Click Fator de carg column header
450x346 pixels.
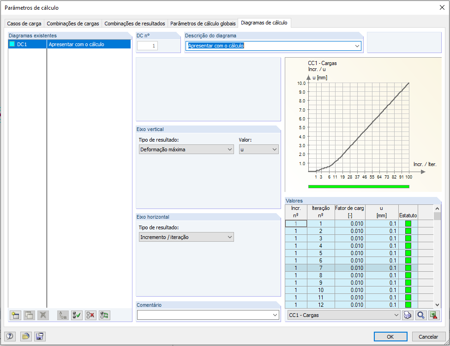point(349,212)
